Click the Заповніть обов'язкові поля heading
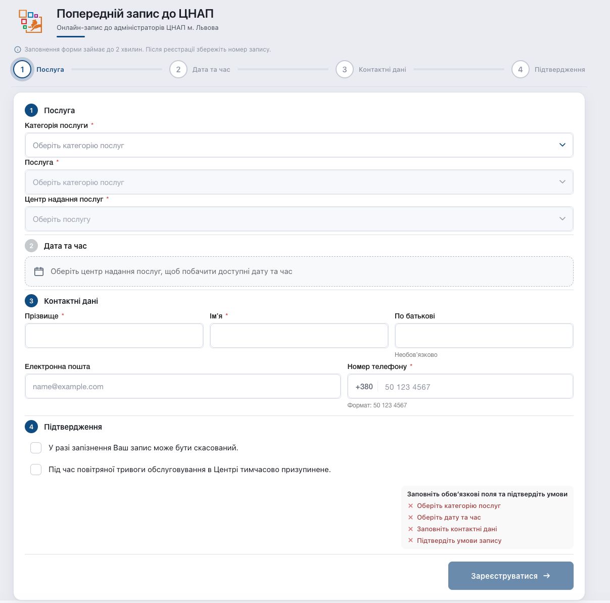610x603 pixels. (487, 494)
